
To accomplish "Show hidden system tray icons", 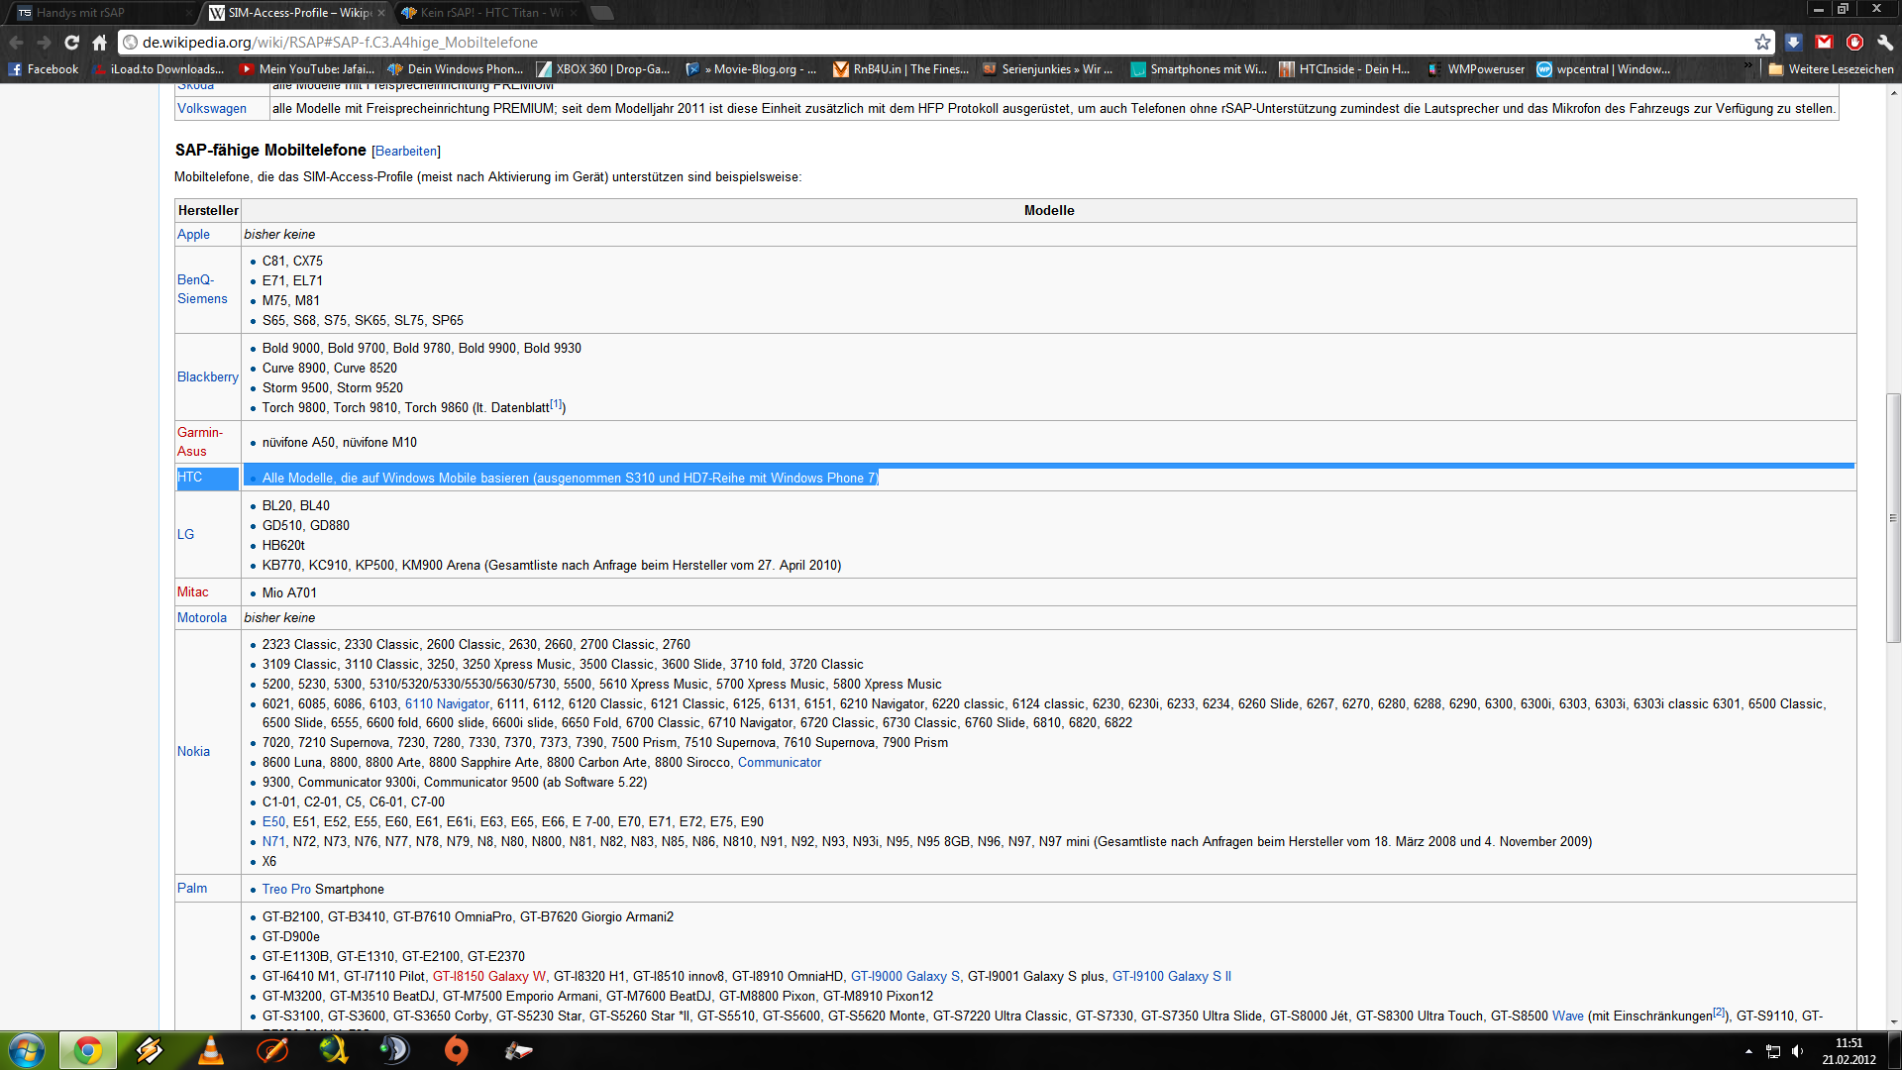I will click(1748, 1051).
